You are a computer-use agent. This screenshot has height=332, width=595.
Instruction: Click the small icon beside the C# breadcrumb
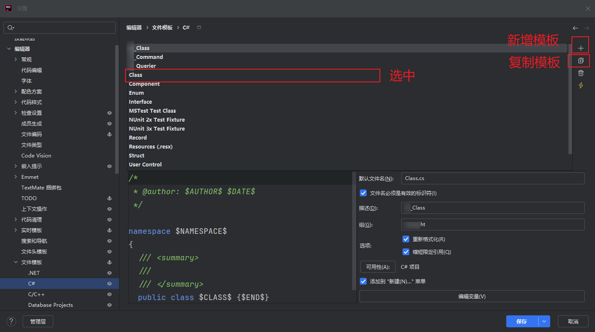(x=199, y=28)
